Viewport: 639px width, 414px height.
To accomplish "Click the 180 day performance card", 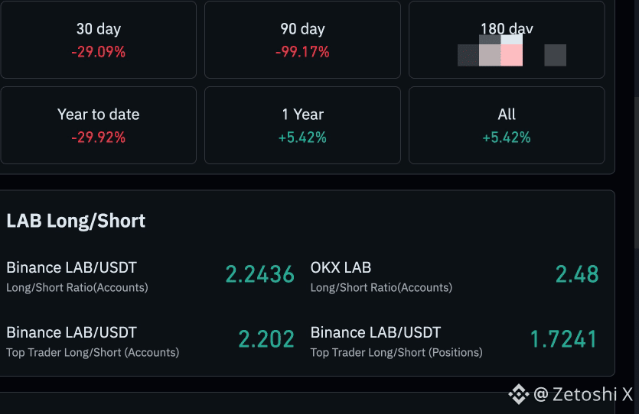I will (x=507, y=40).
